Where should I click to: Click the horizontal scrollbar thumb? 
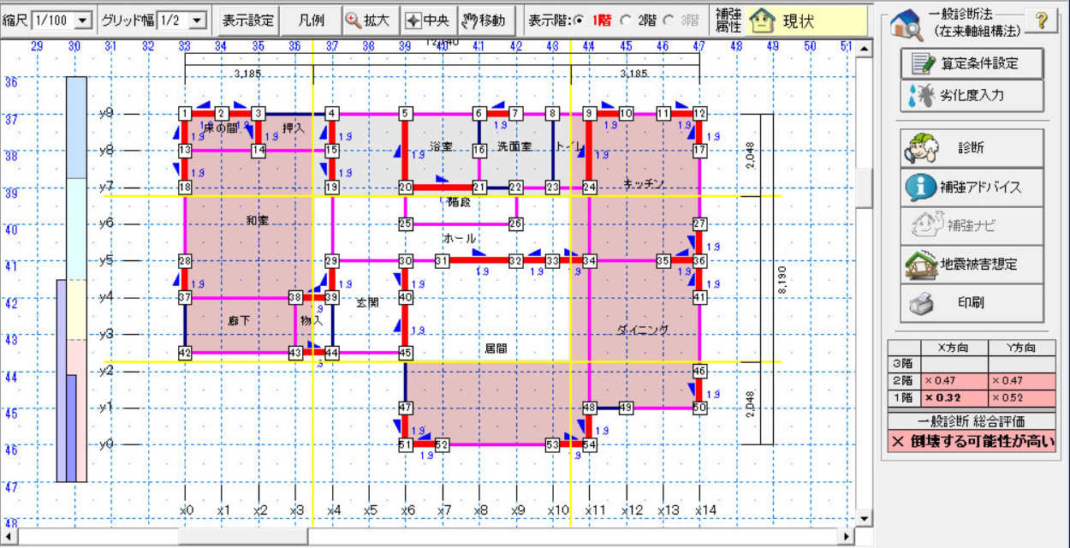[243, 537]
